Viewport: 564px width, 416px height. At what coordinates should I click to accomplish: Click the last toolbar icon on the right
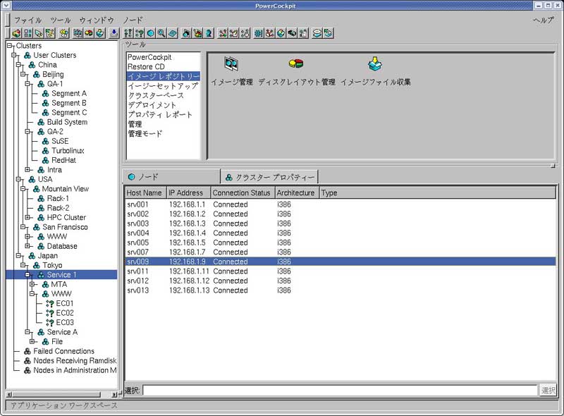point(328,33)
